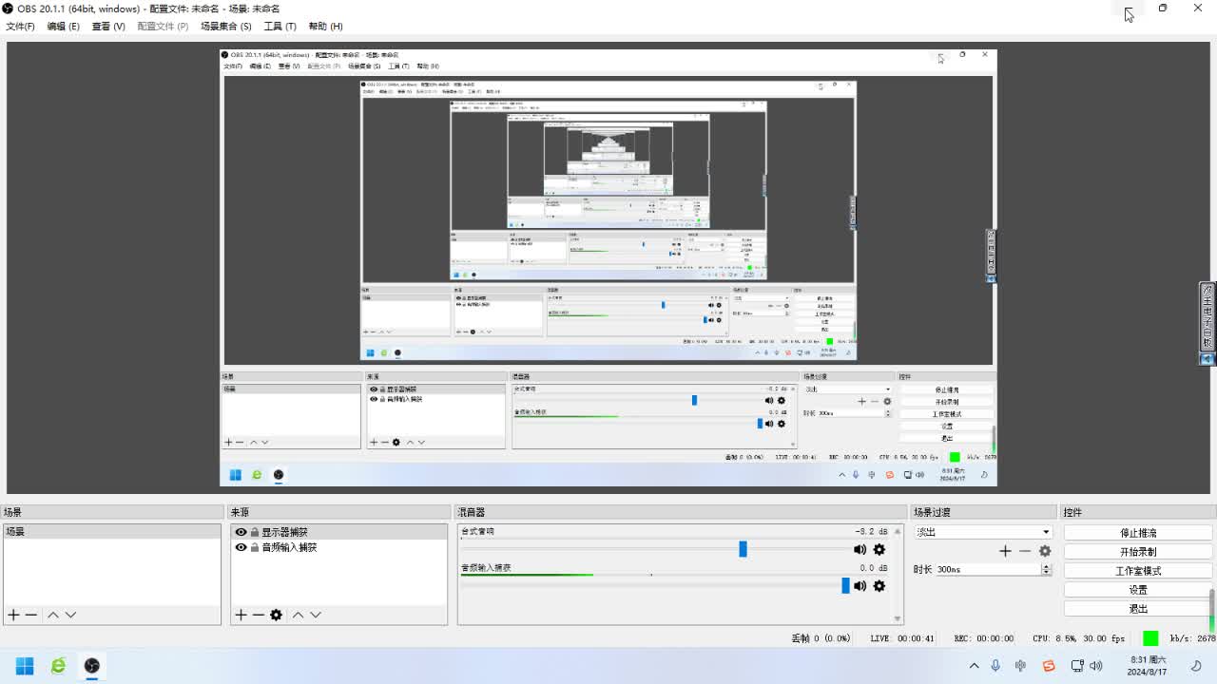
Task: Remove the selected source with the minus icon
Action: 258,615
